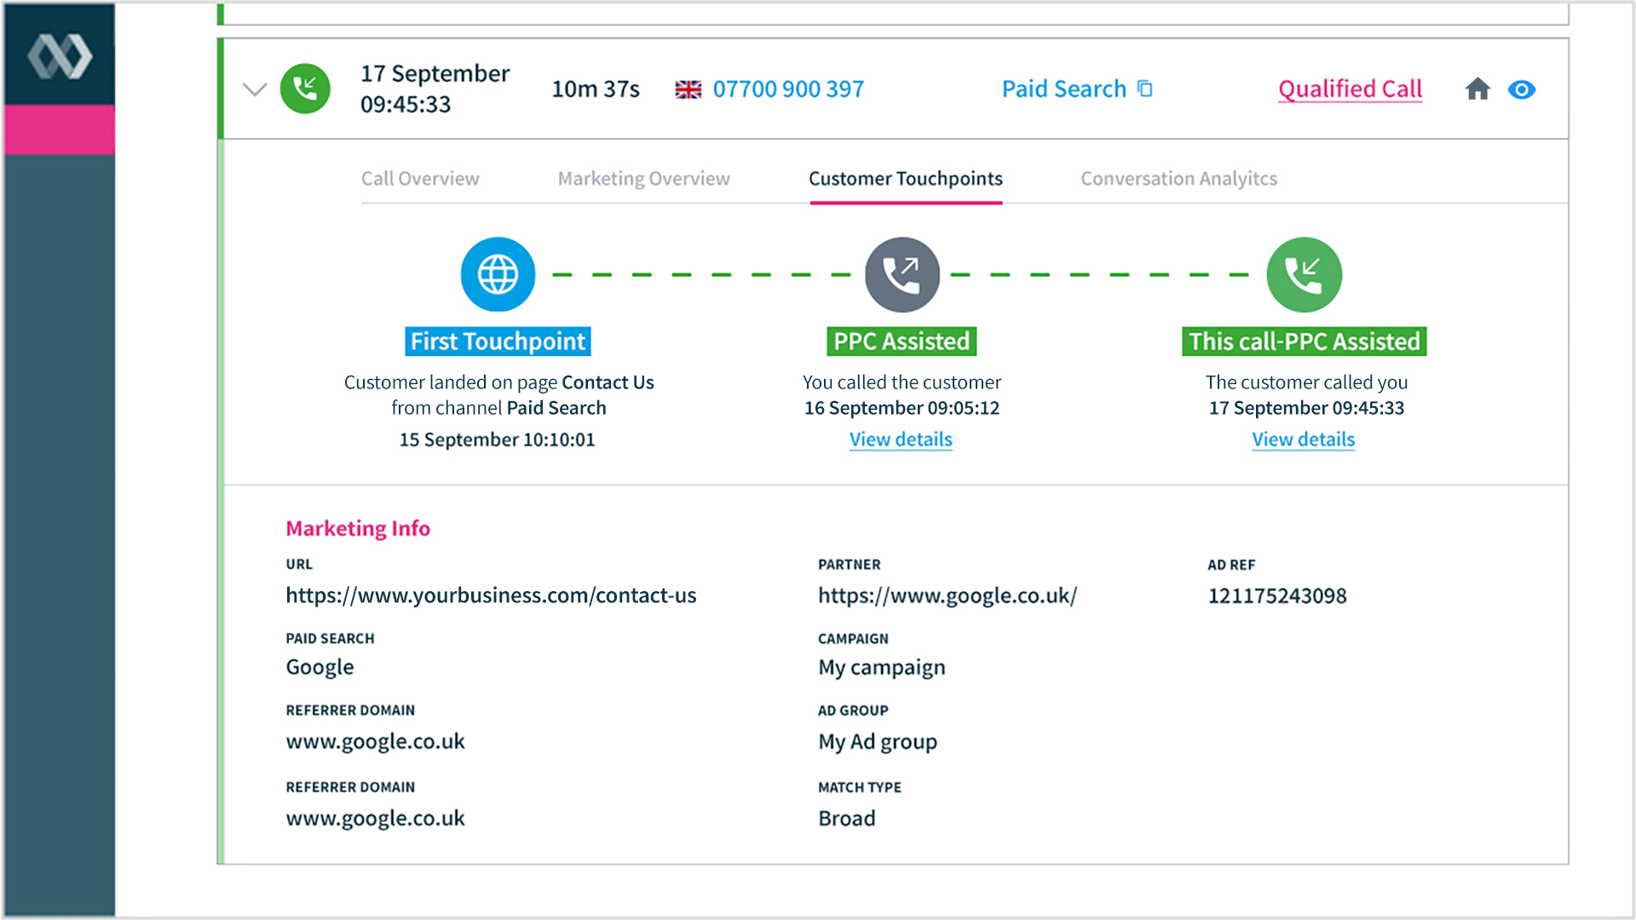Click the Ad Ref value 121175243098

click(x=1277, y=595)
